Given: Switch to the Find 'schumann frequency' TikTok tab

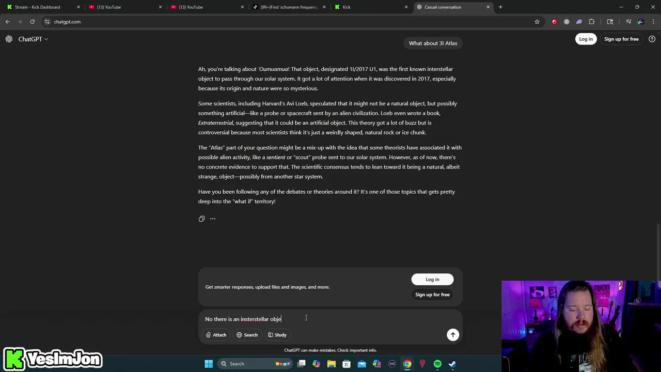Looking at the screenshot, I should [x=289, y=7].
